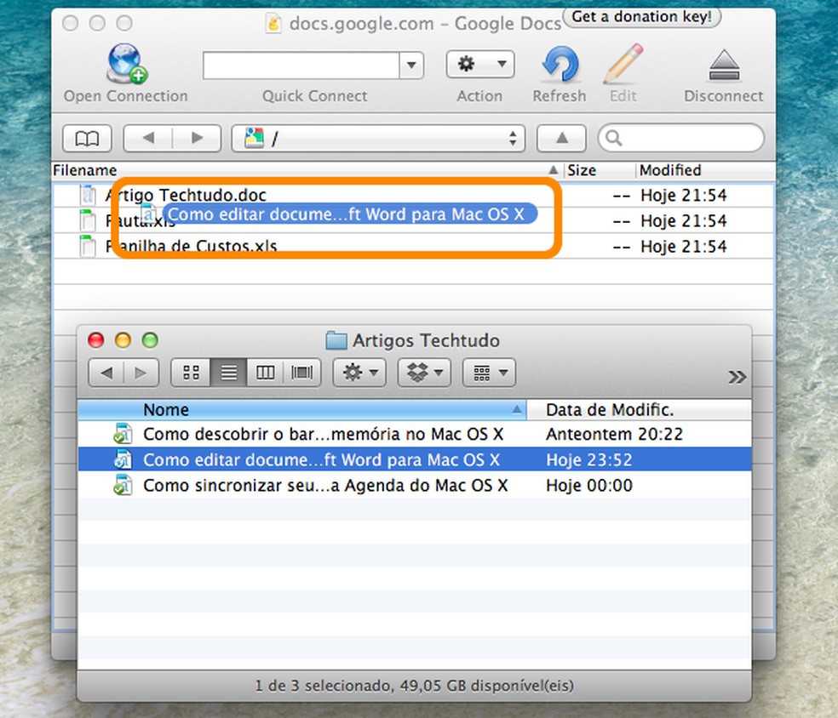Select the Planilha de Custos.xls file

413,247
